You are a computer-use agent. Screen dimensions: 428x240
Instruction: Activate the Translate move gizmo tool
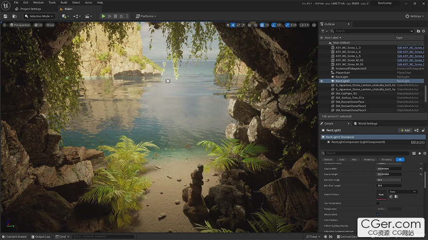click(x=233, y=25)
